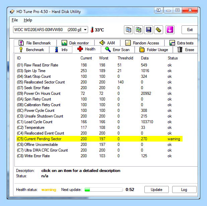207x206 pixels.
Task: Click the Log button
Action: click(x=184, y=190)
